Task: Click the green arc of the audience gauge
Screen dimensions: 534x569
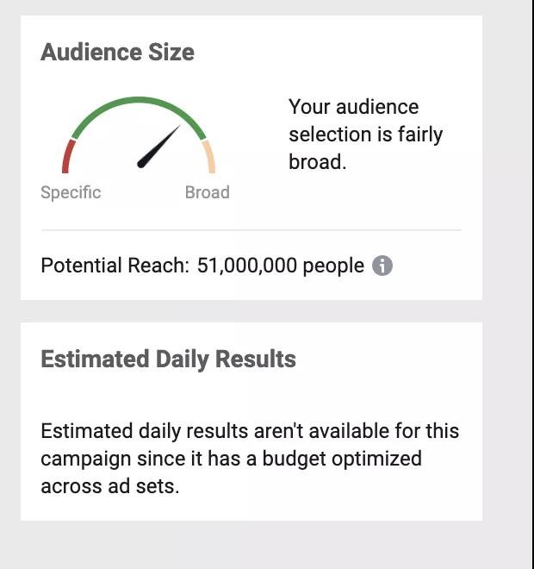Action: tap(138, 103)
